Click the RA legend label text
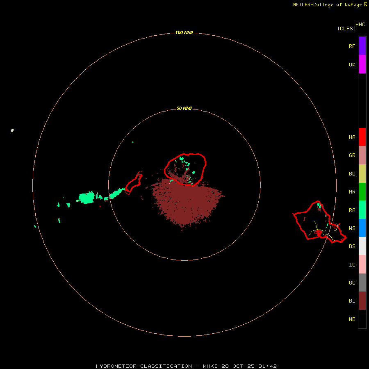Viewport: 369px width, 369px height. (352, 210)
